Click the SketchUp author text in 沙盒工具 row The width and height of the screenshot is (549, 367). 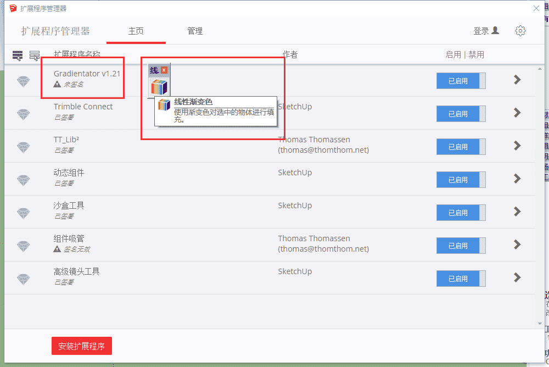295,205
